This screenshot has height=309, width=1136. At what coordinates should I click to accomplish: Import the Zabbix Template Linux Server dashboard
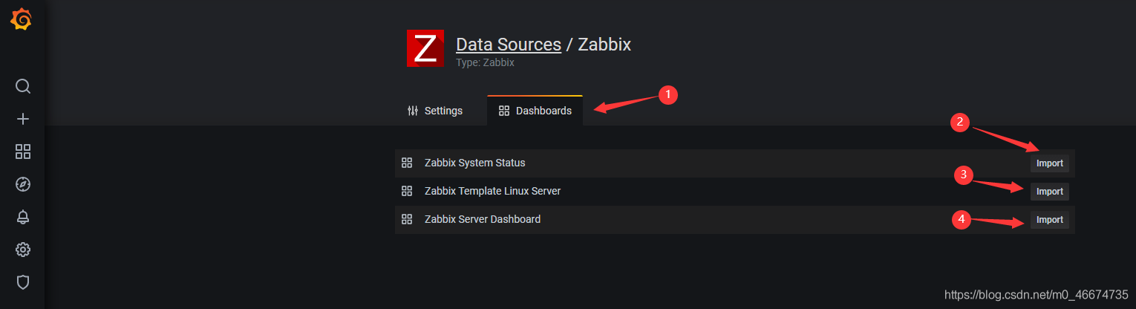click(x=1049, y=192)
